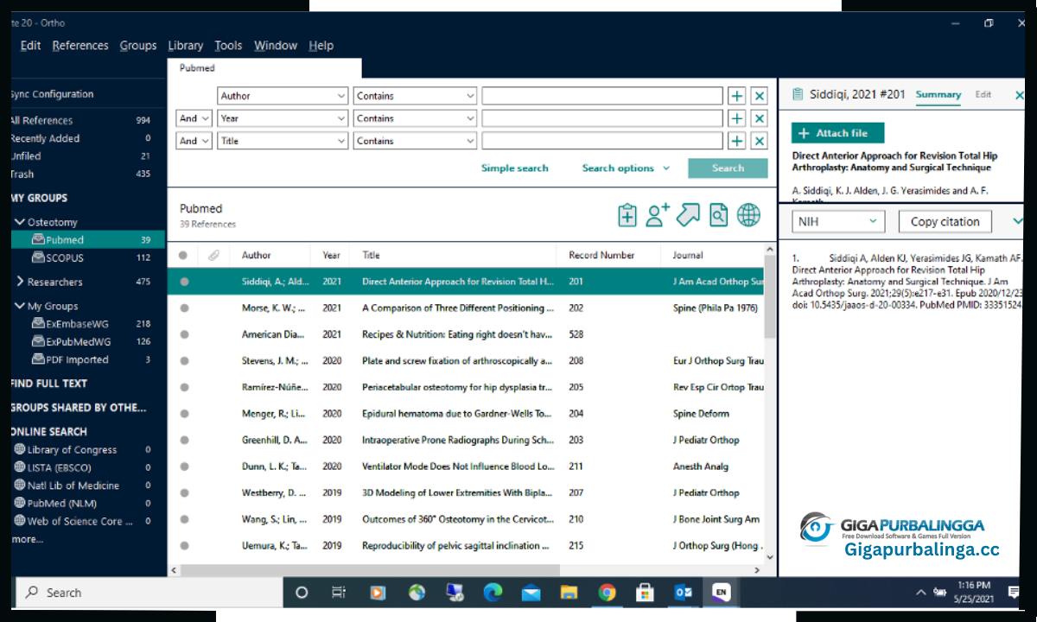Open the References menu
Image resolution: width=1037 pixels, height=622 pixels.
(x=80, y=46)
